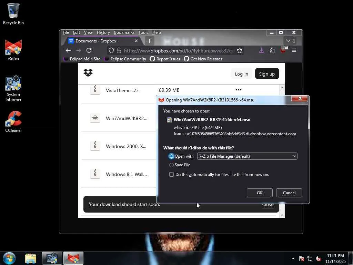Open the History menu

point(103,32)
